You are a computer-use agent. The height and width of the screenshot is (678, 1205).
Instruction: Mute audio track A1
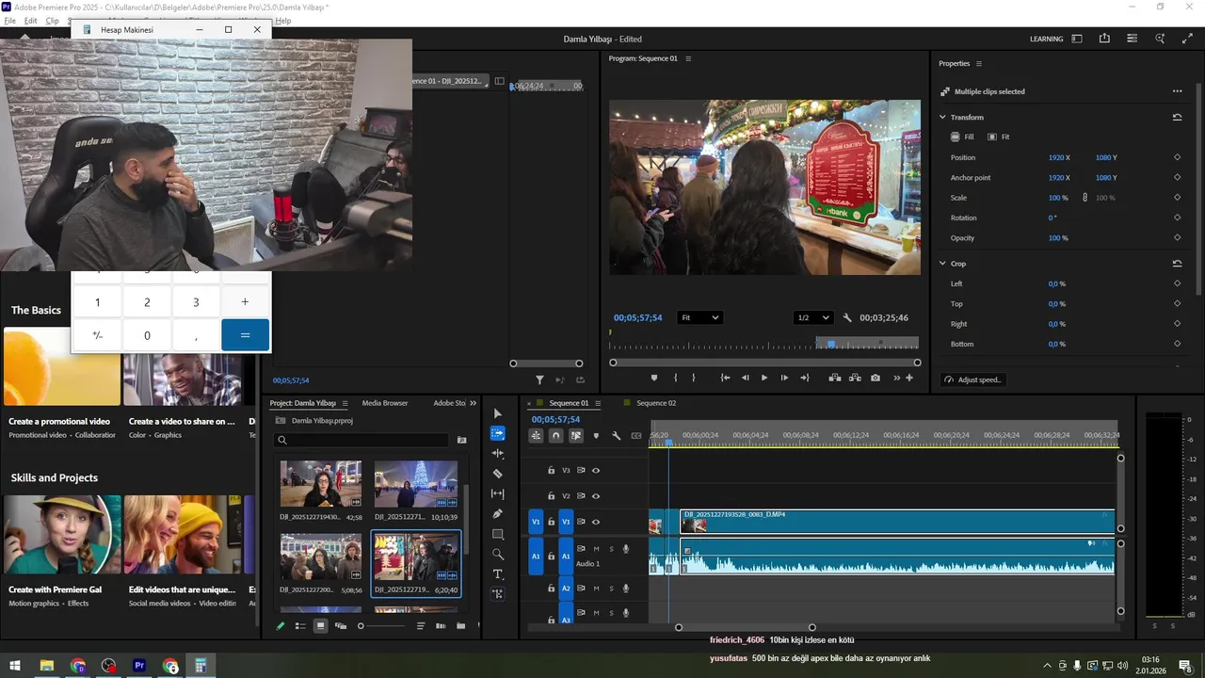point(596,549)
